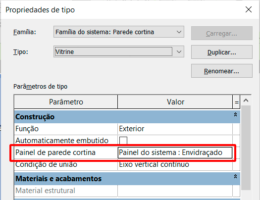Collapse the Construção section chevron
Screen dimensions: 260x200
[235, 115]
